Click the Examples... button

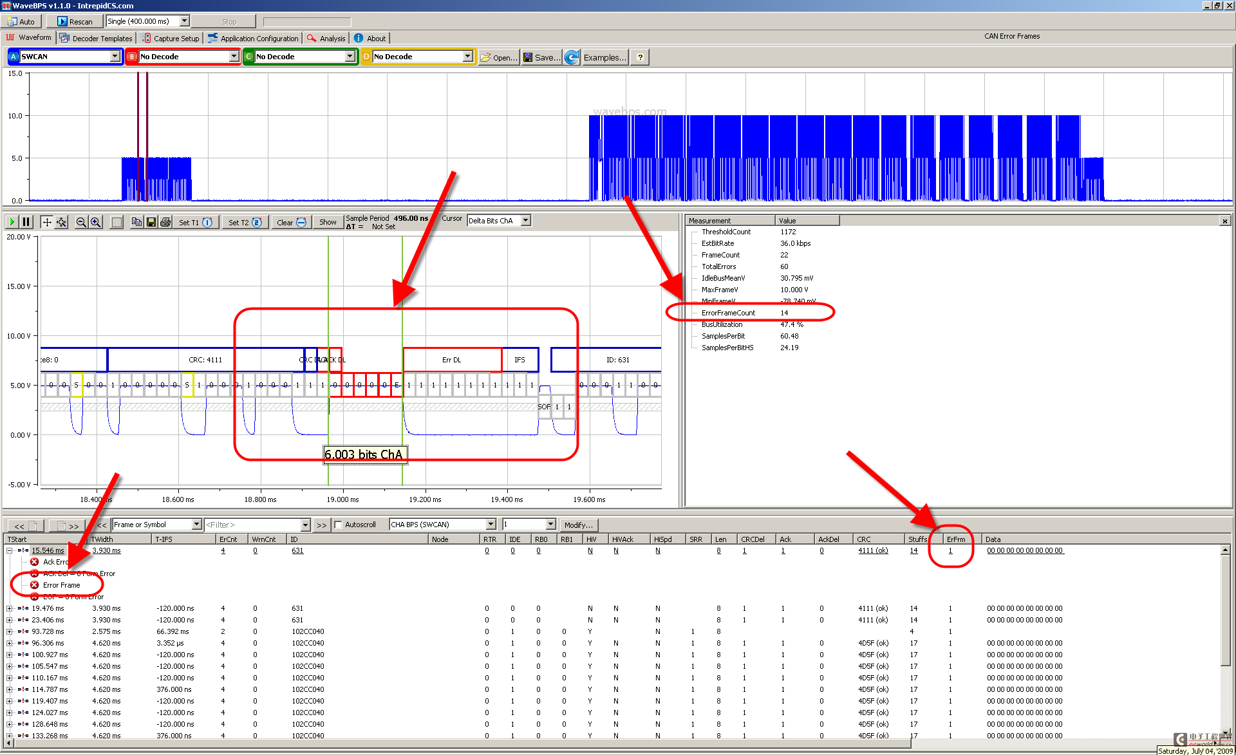click(604, 57)
